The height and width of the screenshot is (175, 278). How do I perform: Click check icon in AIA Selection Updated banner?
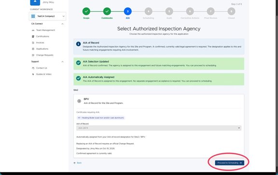click(78, 63)
